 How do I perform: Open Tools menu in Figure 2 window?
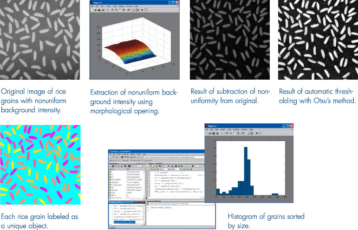point(229,129)
